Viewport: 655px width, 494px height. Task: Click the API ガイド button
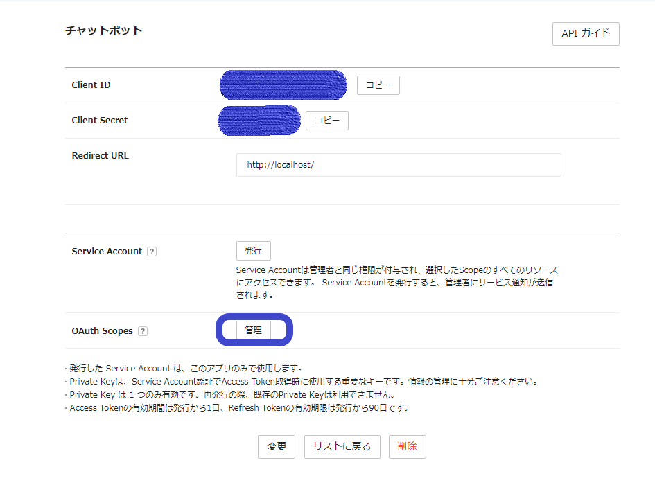586,33
